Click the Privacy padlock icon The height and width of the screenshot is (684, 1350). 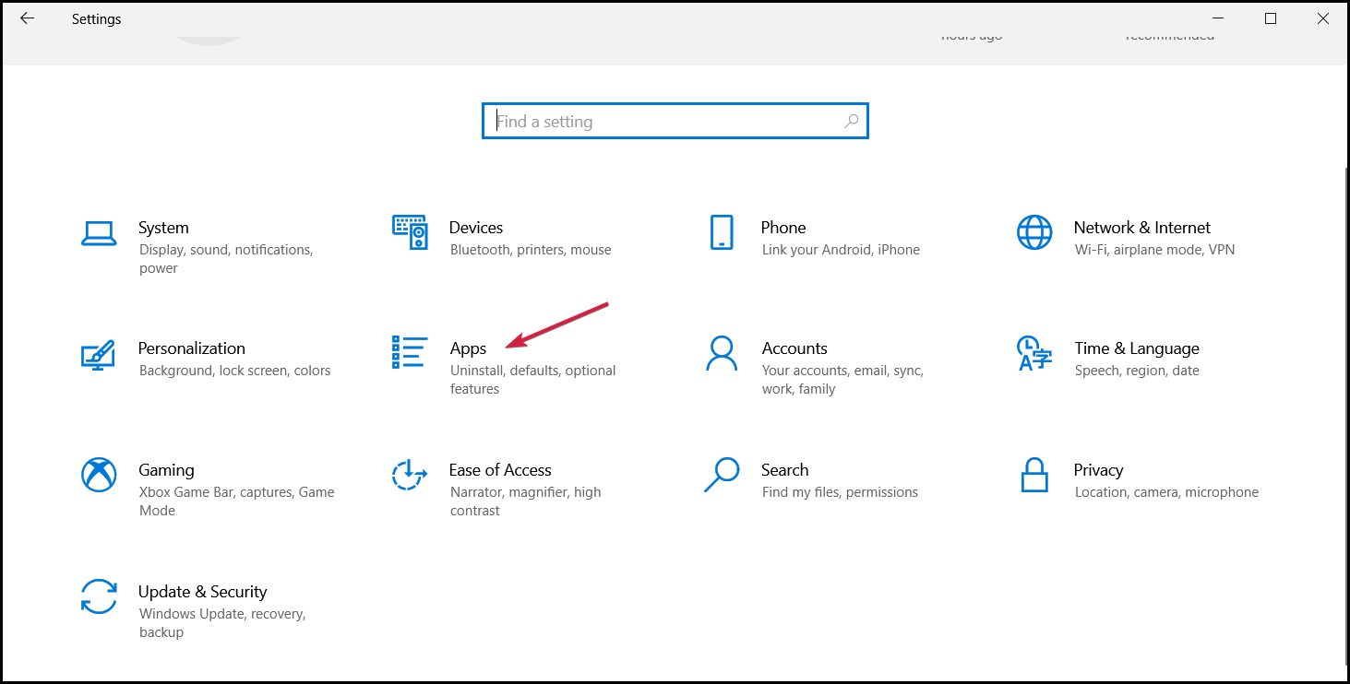point(1034,476)
